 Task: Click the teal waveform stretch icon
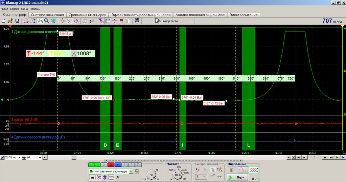pos(54,21)
